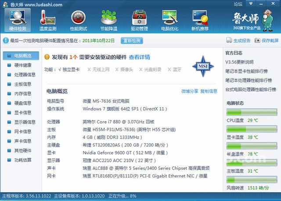Click 主程序版本 3.56.13.1022 in status bar
This screenshot has width=281, height=201.
pos(26,196)
